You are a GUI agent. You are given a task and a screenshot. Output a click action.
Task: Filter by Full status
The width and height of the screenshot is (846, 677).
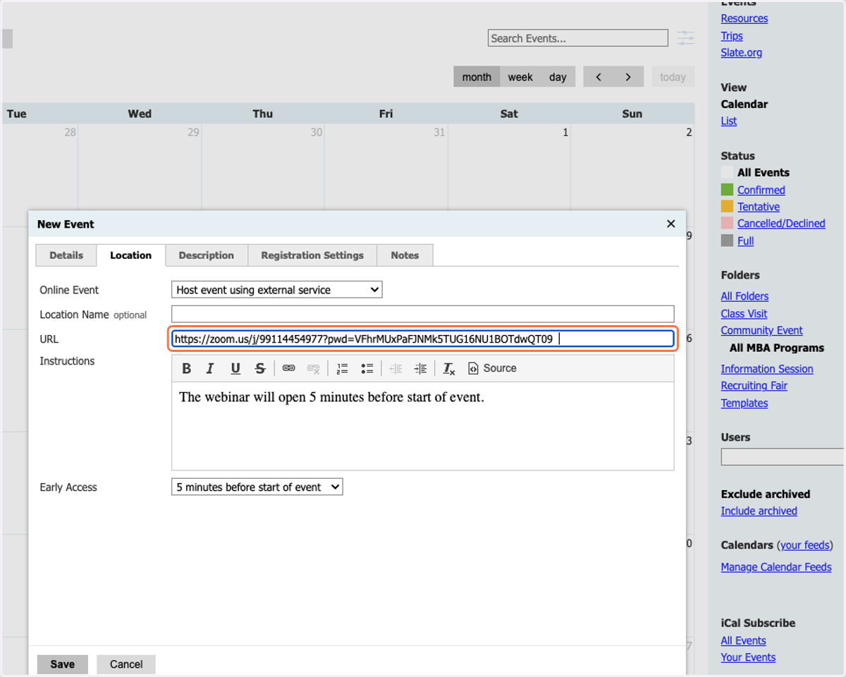click(745, 240)
